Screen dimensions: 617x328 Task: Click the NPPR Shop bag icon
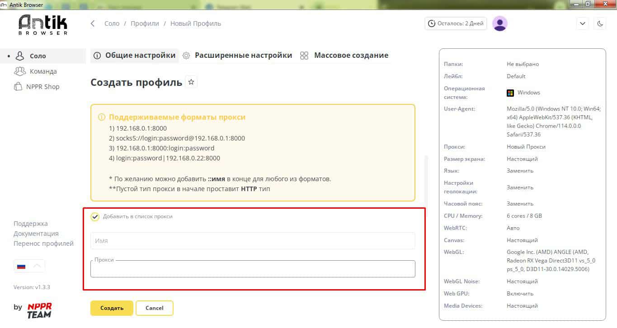(18, 86)
